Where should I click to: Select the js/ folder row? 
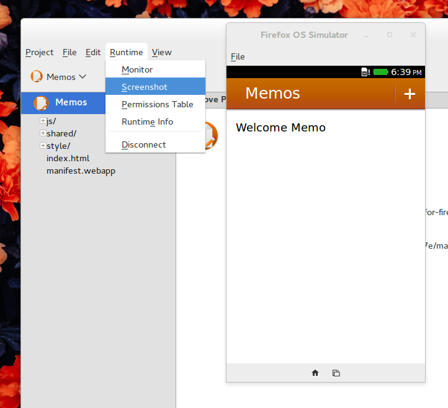pyautogui.click(x=51, y=122)
